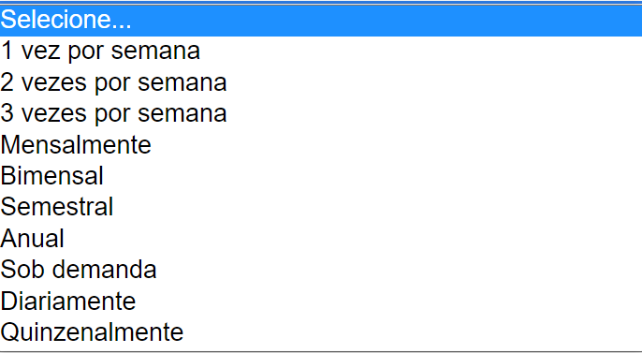This screenshot has height=353, width=642.
Task: Pick '2 vezes por semana' from list
Action: pyautogui.click(x=321, y=82)
